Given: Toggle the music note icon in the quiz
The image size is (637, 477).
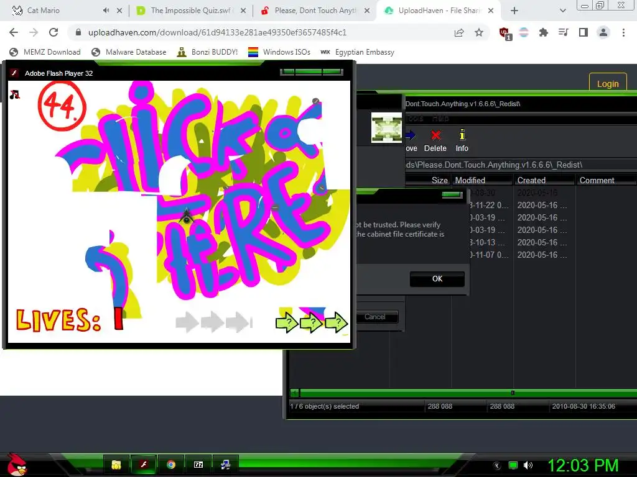Looking at the screenshot, I should click(x=15, y=94).
